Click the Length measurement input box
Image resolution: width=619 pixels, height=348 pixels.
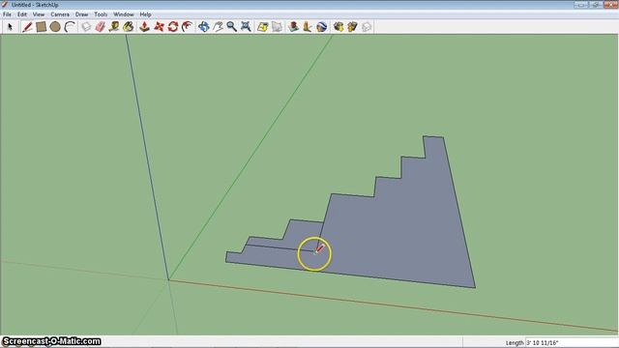572,342
